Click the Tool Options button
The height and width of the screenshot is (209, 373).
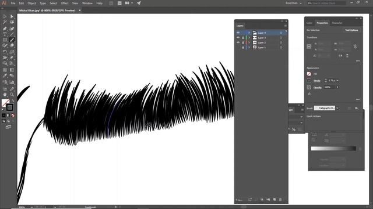[x=351, y=30]
